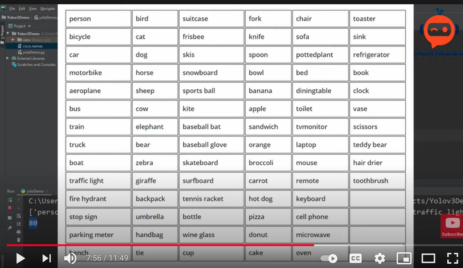
Task: Collapse the Yolov3Demo root folder
Action: [x=8, y=33]
